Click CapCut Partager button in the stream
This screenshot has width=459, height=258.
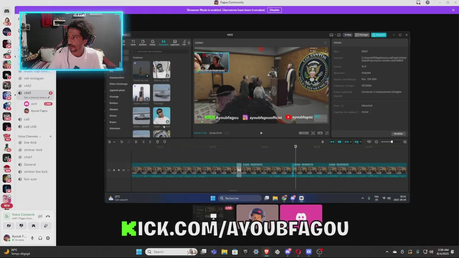click(x=362, y=35)
